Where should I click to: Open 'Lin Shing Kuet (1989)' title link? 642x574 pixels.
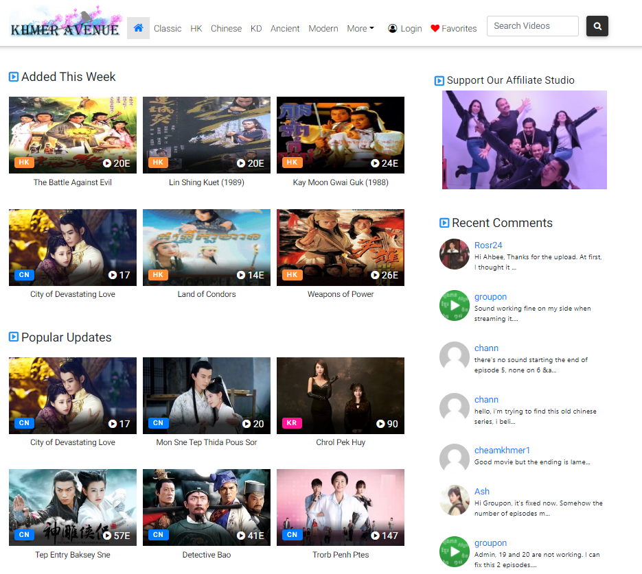coord(207,182)
